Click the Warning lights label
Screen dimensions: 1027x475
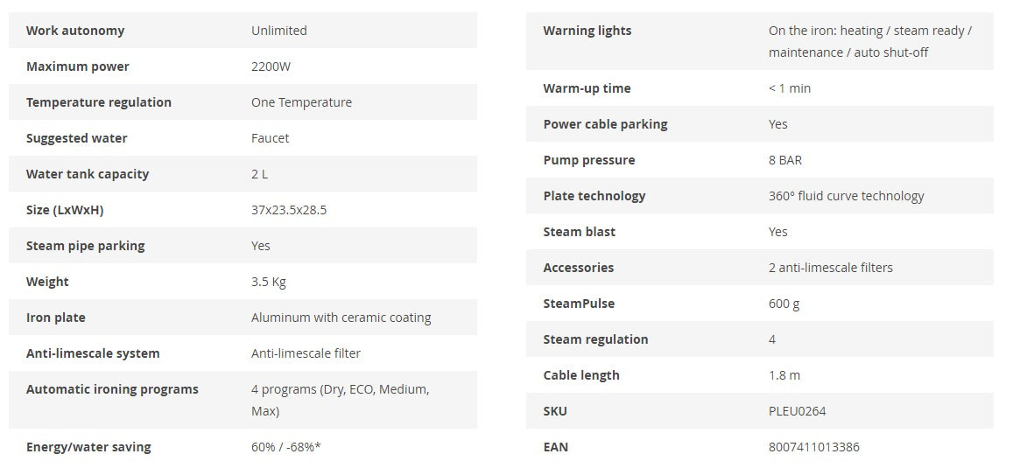tap(587, 31)
